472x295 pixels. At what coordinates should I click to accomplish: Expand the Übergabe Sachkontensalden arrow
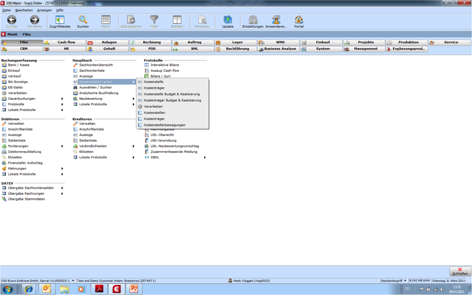[62, 188]
